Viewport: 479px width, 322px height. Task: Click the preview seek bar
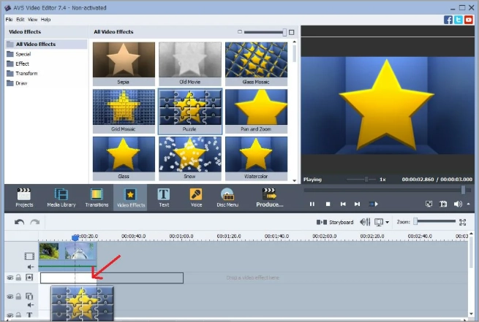(x=387, y=190)
